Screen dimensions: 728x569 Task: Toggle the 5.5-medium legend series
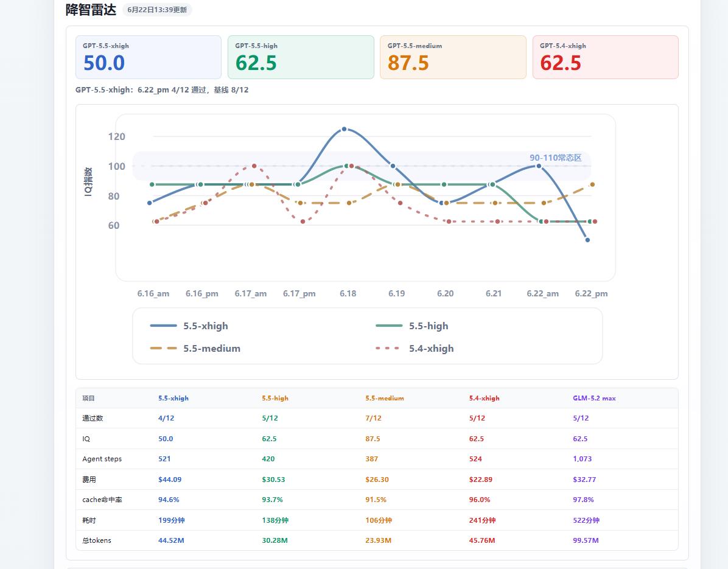coord(195,348)
